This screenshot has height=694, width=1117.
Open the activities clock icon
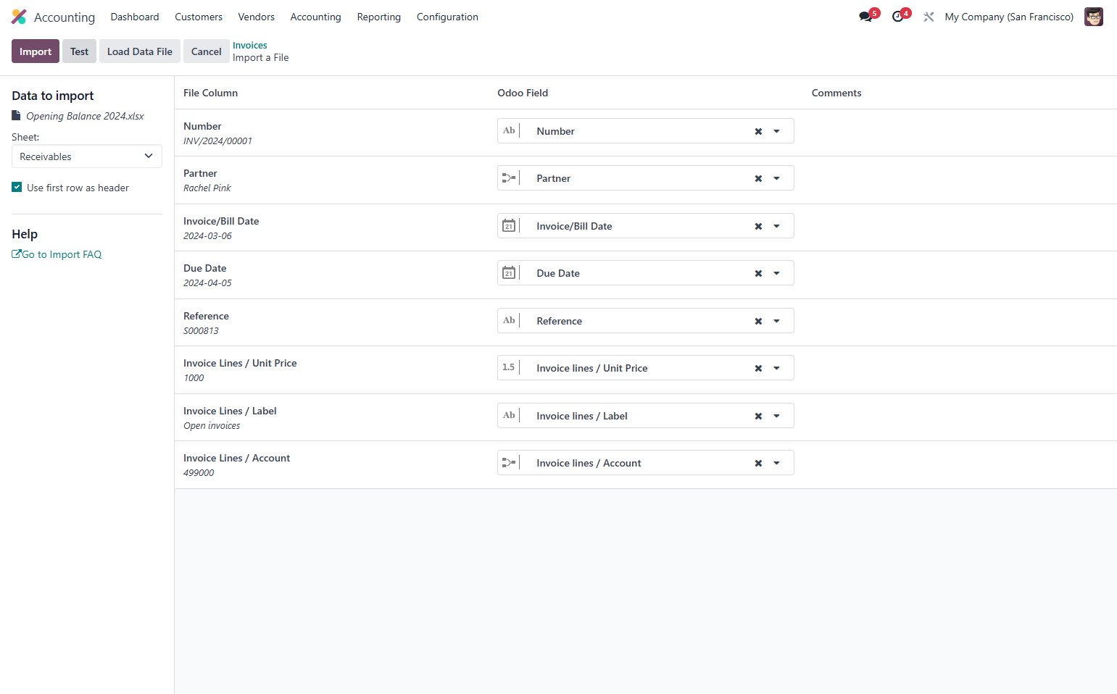pyautogui.click(x=898, y=17)
